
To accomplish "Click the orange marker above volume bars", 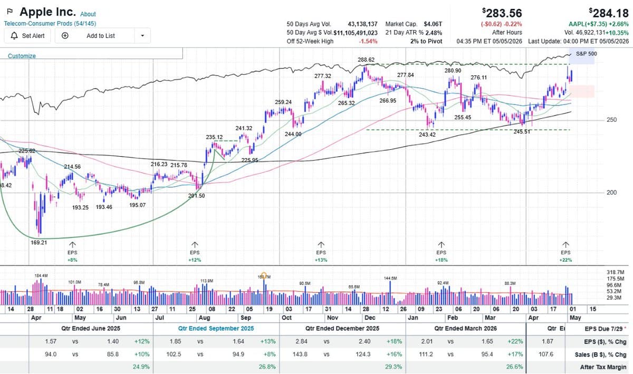I will (264, 275).
